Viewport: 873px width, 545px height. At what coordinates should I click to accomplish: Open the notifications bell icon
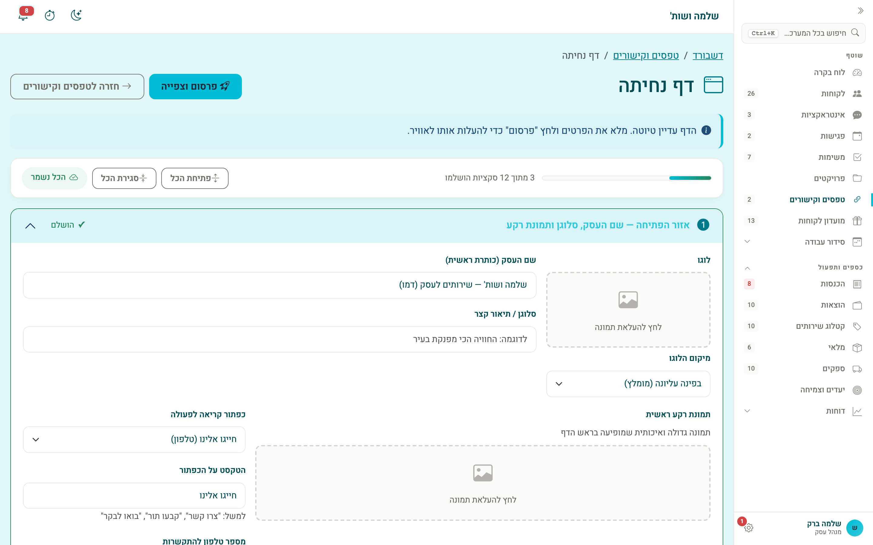23,15
